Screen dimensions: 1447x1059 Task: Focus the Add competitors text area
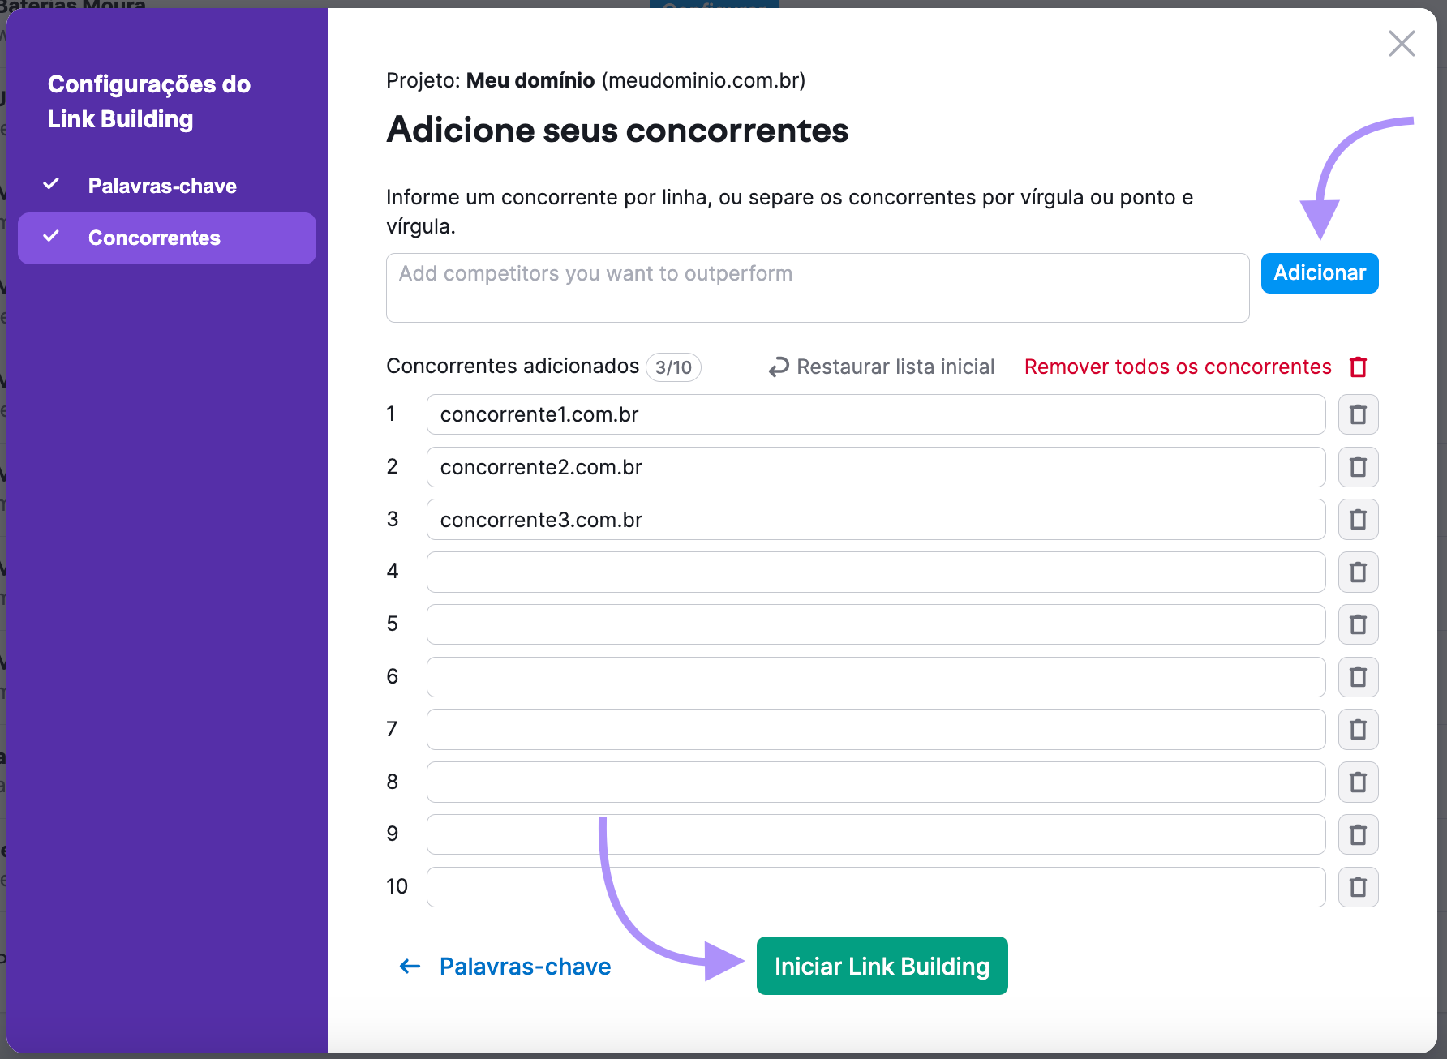[818, 288]
